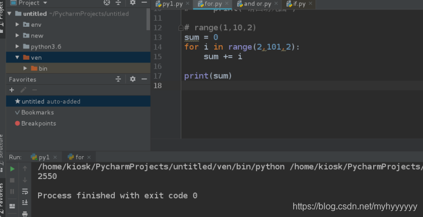Click the 'print(sum)' line
This screenshot has height=217, width=423.
tap(208, 76)
